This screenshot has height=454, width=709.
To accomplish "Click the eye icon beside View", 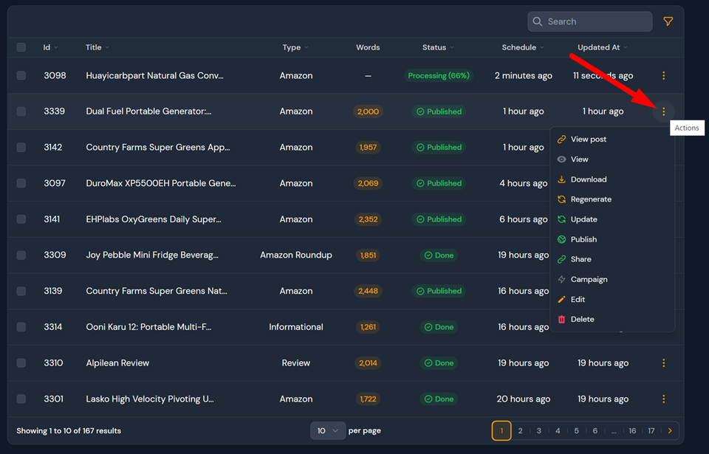I will (x=561, y=159).
